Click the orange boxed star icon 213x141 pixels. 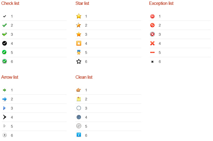click(x=79, y=43)
